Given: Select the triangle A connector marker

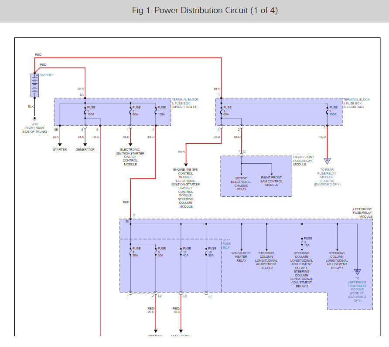Looking at the screenshot, I should tap(327, 161).
